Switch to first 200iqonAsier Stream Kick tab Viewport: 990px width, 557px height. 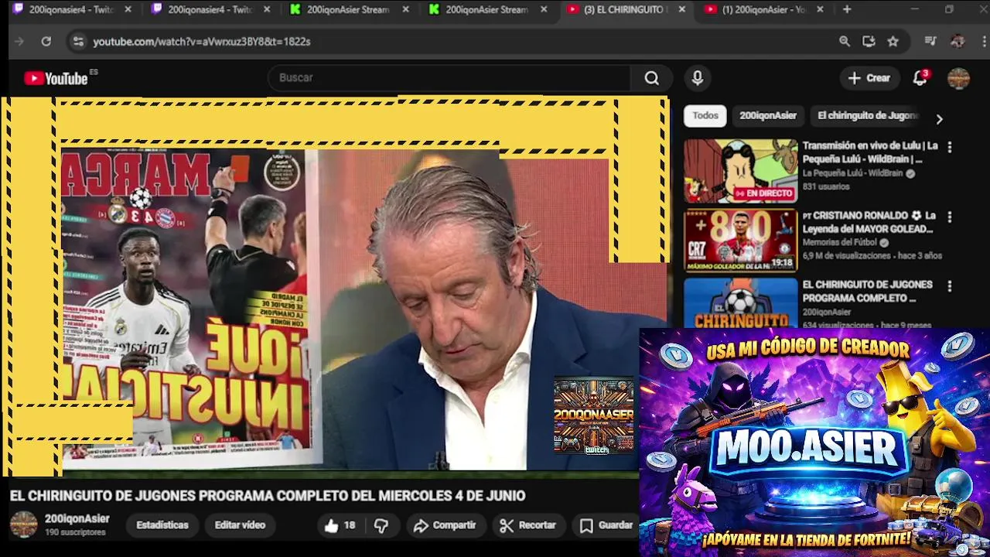pyautogui.click(x=347, y=9)
